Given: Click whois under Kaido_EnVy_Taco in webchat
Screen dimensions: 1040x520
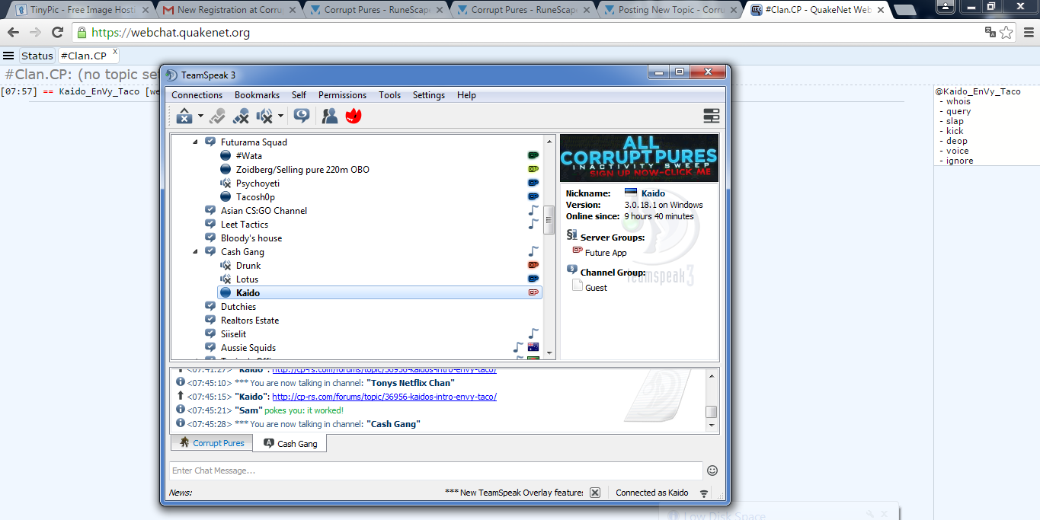Looking at the screenshot, I should (958, 101).
